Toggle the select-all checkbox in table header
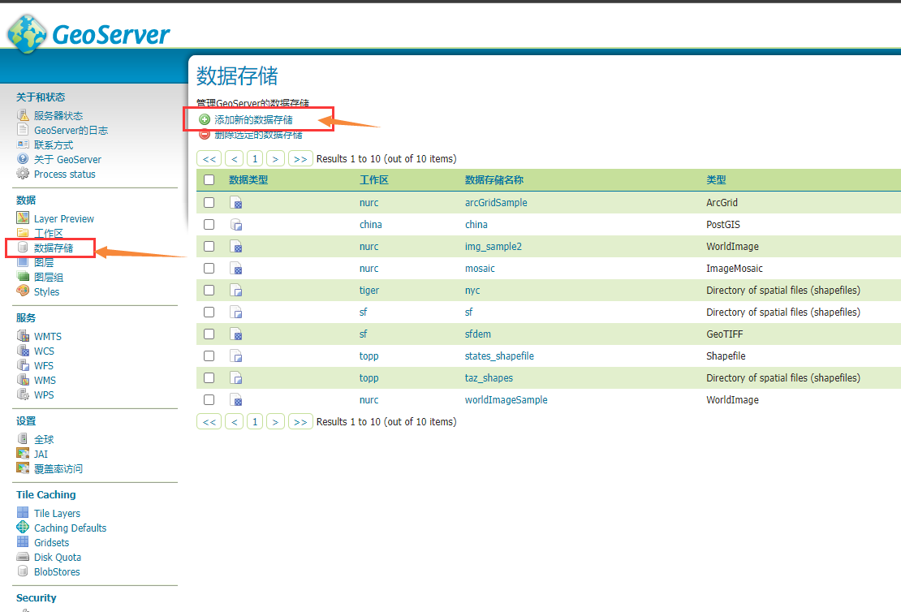 [209, 180]
